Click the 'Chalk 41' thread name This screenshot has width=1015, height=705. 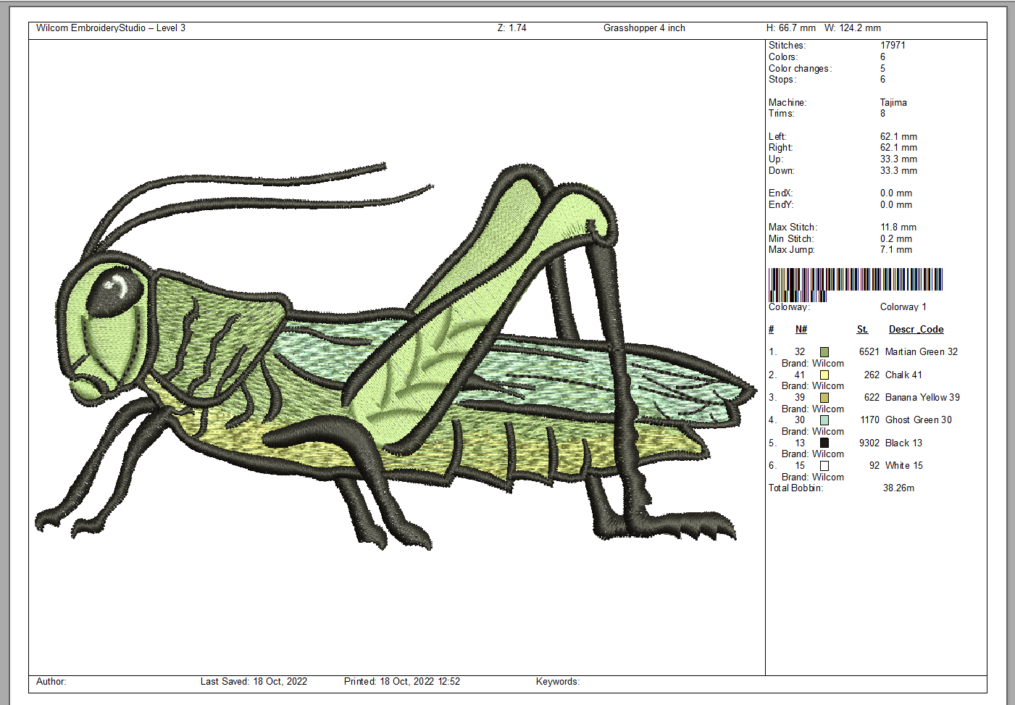click(903, 375)
